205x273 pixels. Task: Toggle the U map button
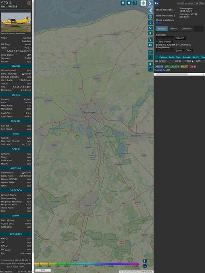[123, 3]
